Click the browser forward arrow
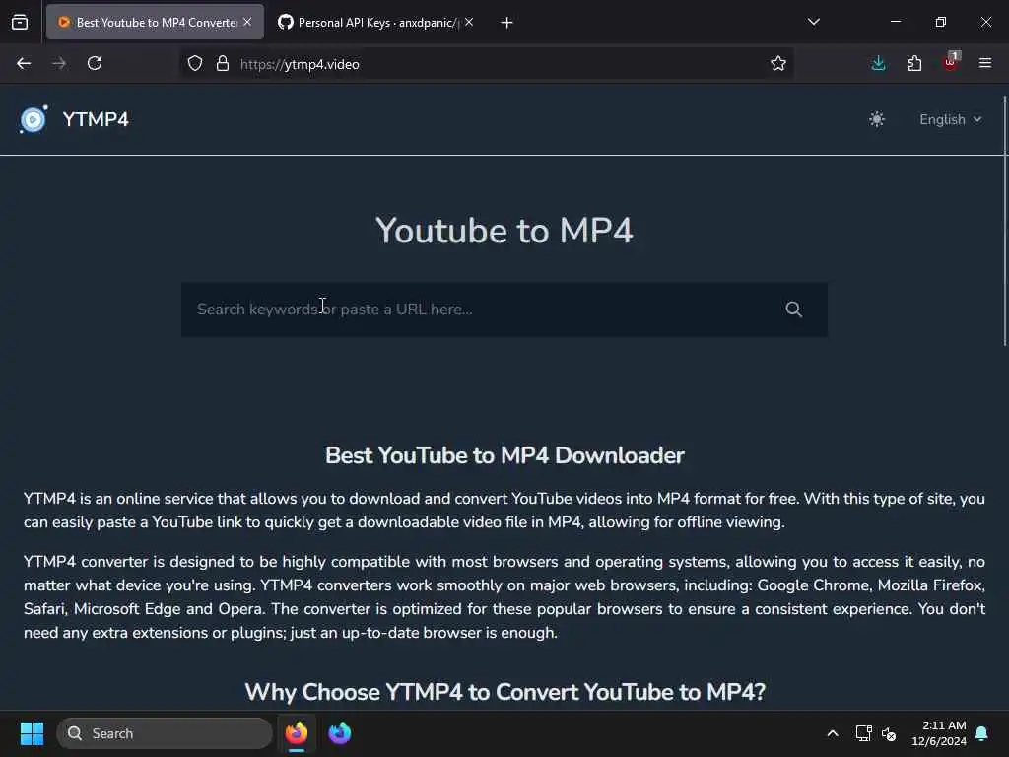The height and width of the screenshot is (757, 1009). click(59, 64)
